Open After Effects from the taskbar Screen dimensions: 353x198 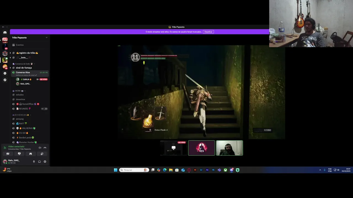pos(207,170)
